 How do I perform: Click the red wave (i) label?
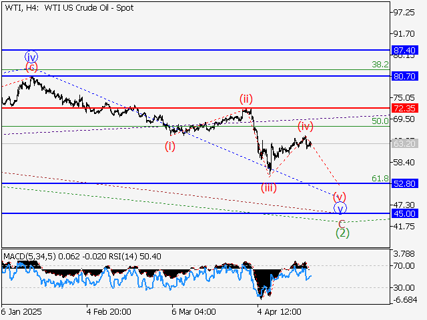[x=171, y=146]
